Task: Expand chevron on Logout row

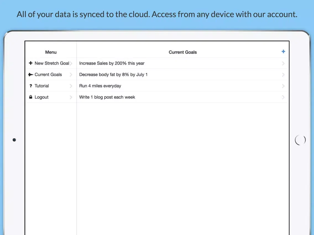Action: 71,97
